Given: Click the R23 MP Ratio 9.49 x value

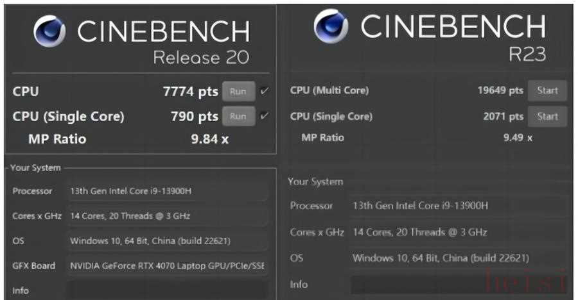Looking at the screenshot, I should pos(518,138).
